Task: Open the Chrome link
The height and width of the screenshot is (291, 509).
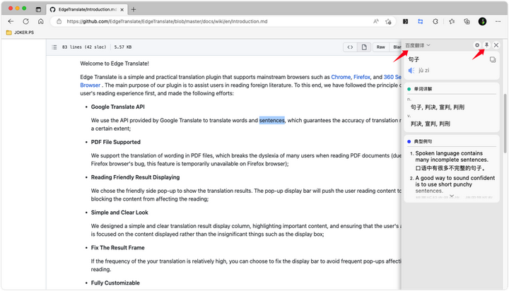Action: coord(341,77)
